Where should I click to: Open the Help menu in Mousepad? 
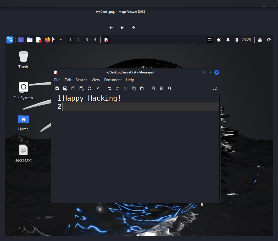tap(130, 80)
